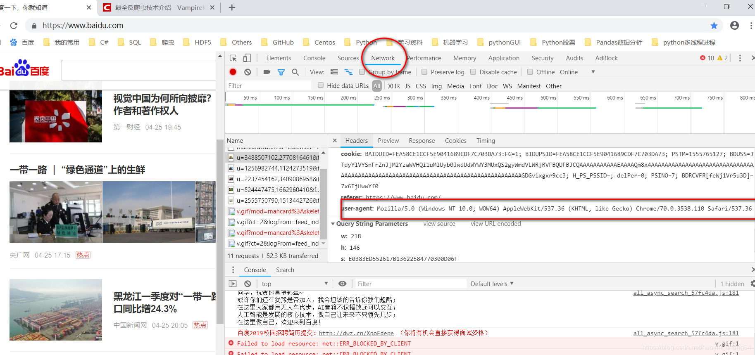This screenshot has width=755, height=355.
Task: Toggle the device toolbar icon
Action: pos(247,58)
